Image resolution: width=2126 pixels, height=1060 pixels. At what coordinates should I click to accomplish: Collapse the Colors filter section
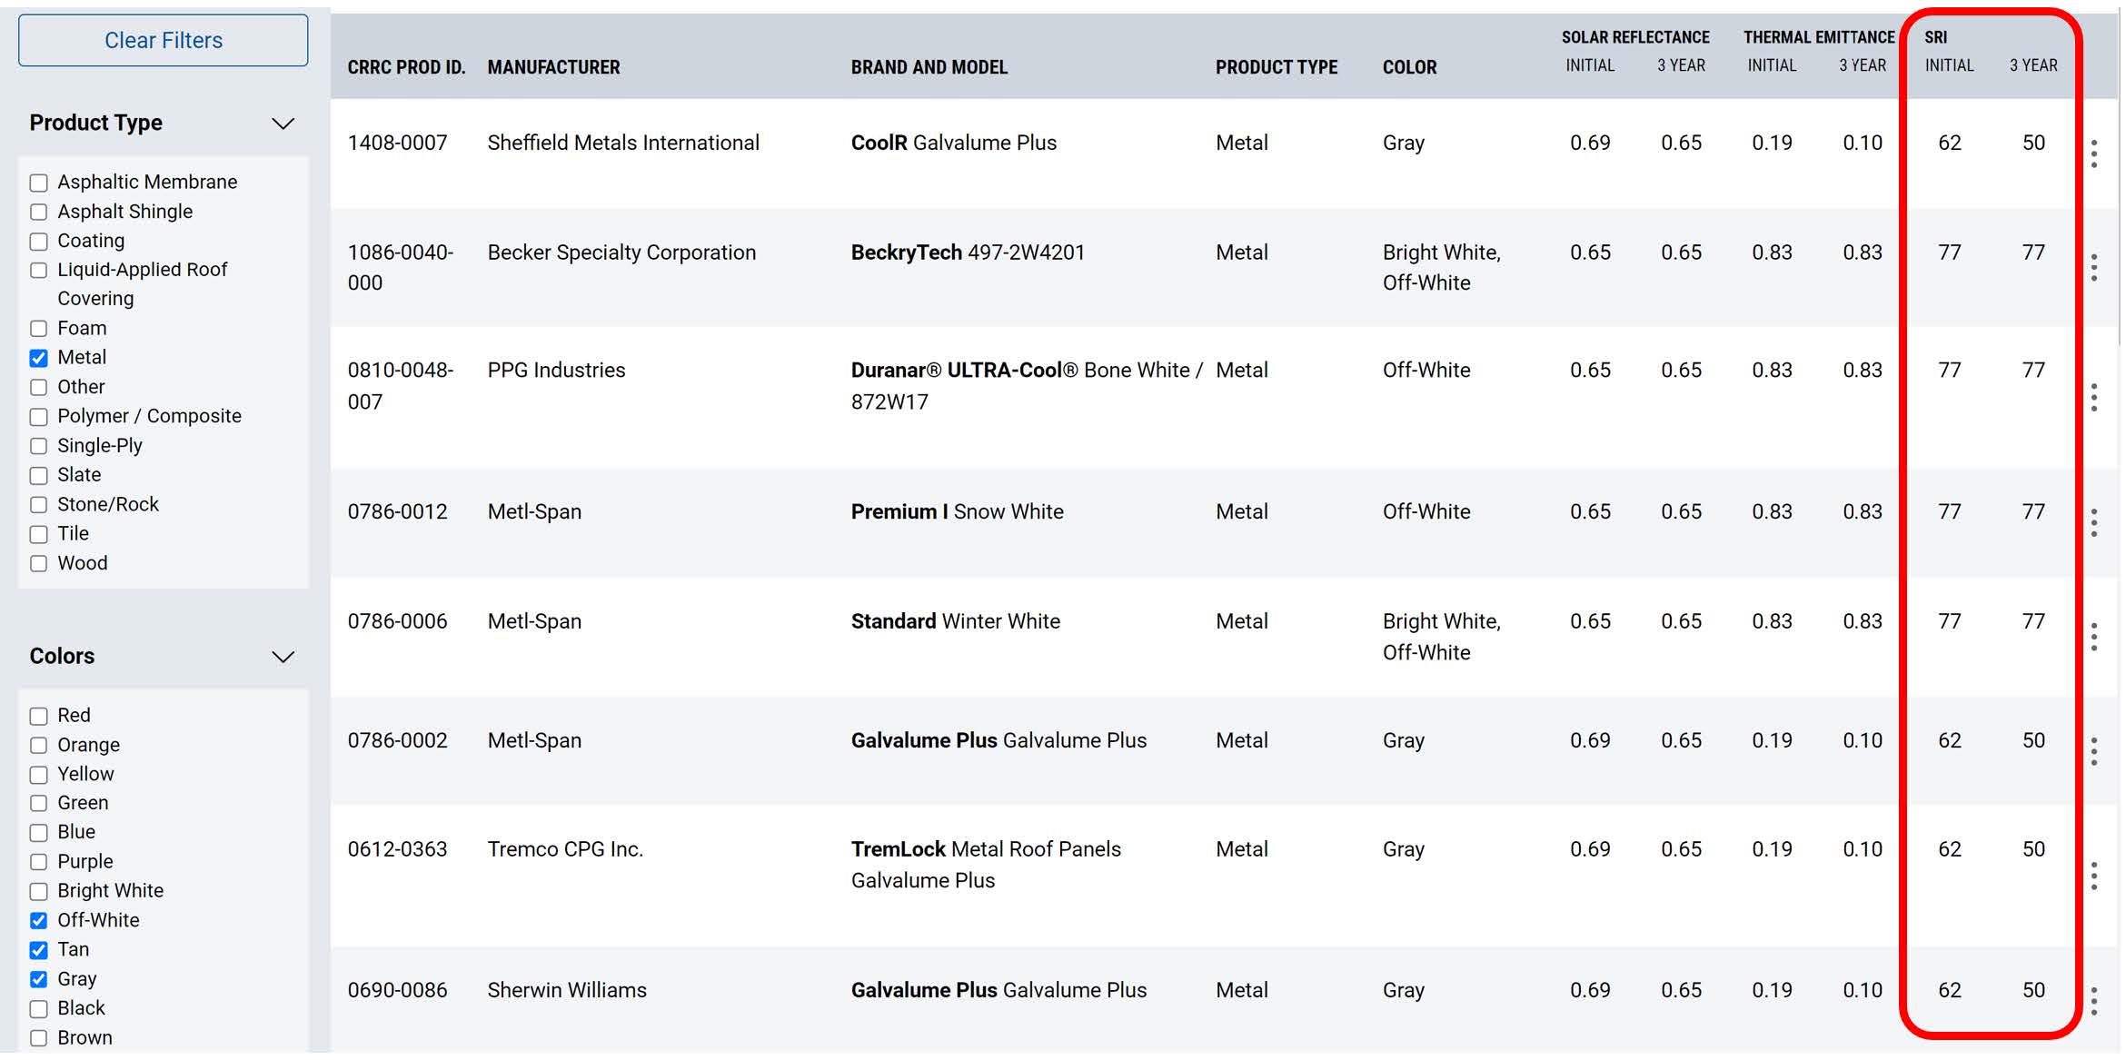click(x=283, y=657)
